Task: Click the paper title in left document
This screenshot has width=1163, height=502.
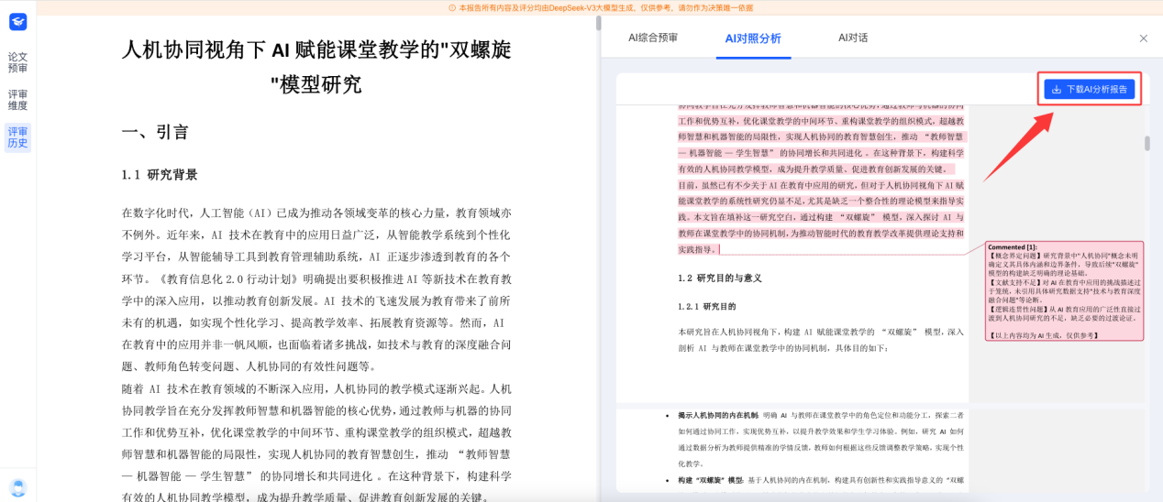Action: click(316, 67)
